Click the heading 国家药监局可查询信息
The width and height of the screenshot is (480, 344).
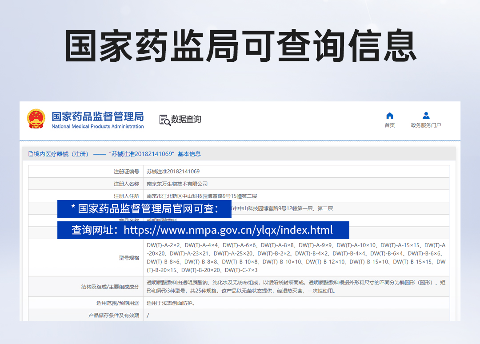(x=240, y=46)
